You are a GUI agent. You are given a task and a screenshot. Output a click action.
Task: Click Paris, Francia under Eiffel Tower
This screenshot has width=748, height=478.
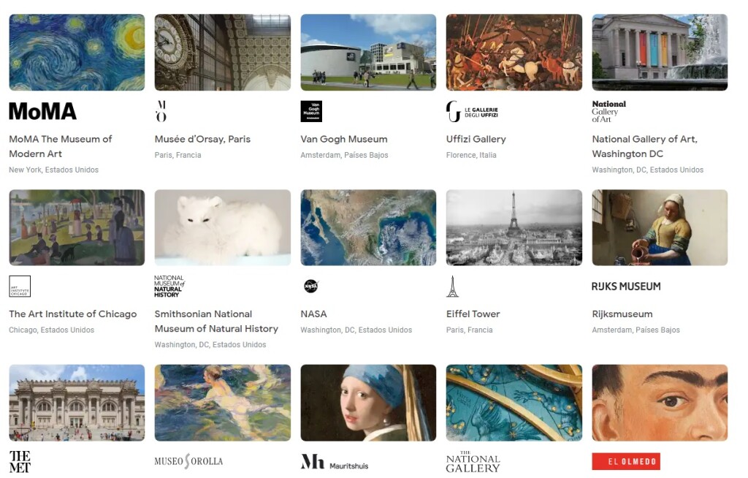(x=470, y=330)
